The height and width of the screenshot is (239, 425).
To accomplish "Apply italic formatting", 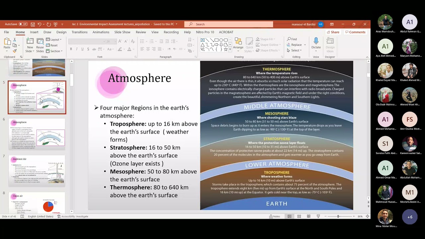I will coord(77,49).
